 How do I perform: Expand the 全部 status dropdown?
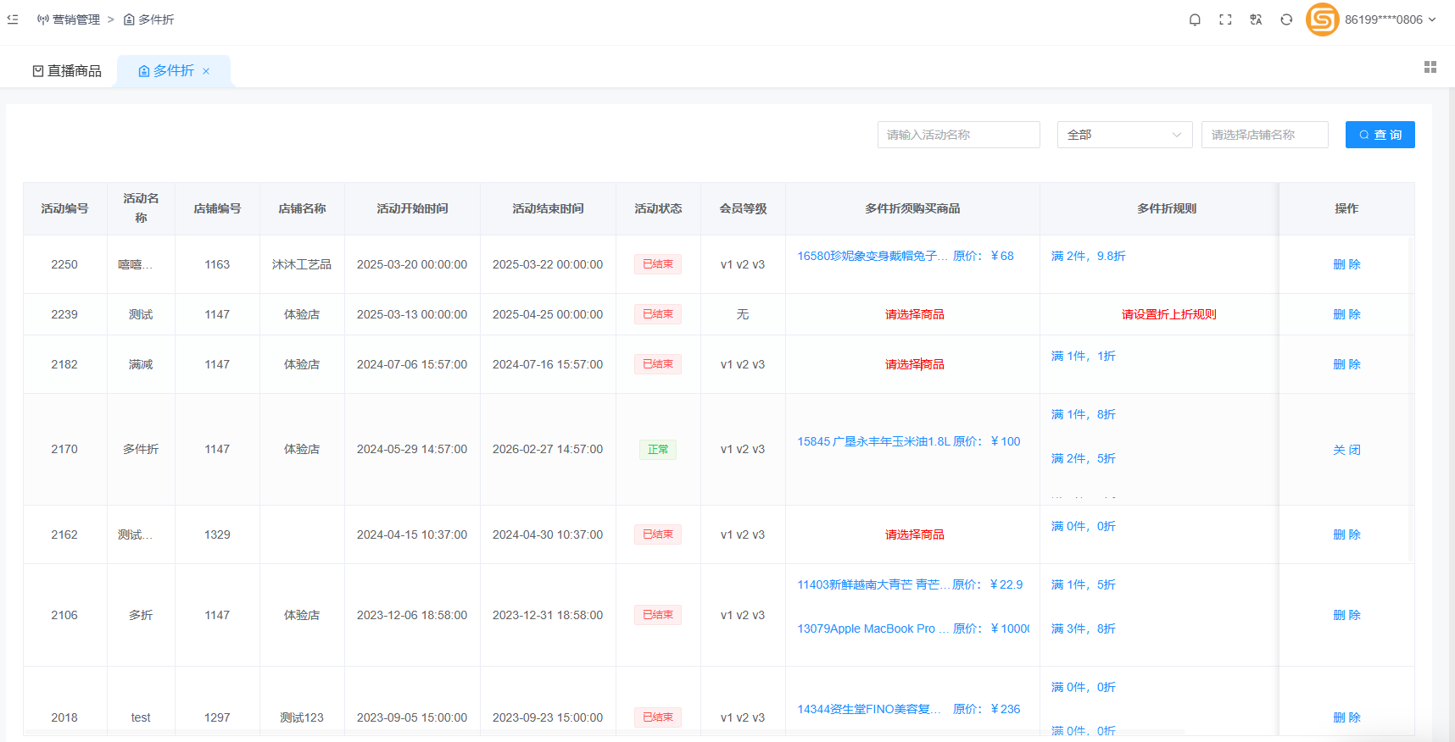1124,135
